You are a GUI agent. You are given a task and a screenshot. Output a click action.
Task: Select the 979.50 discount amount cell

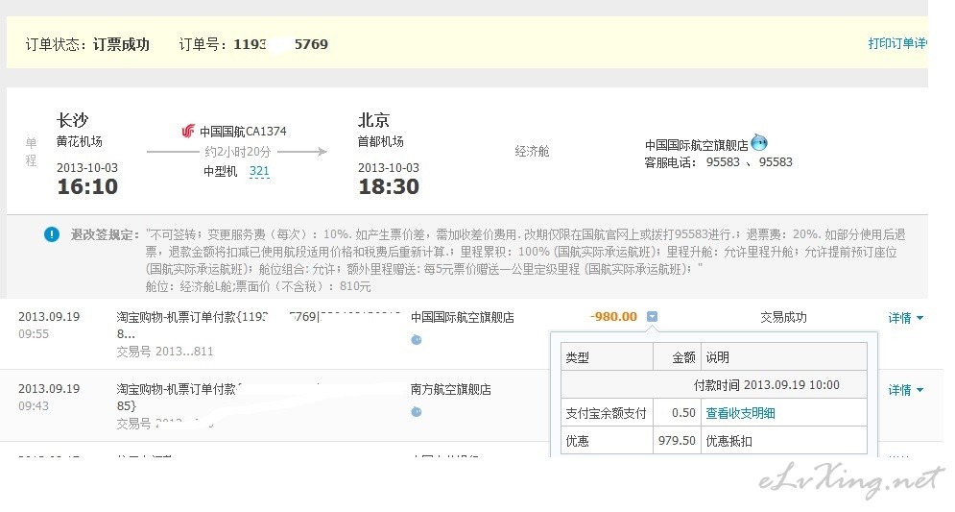[x=677, y=441]
